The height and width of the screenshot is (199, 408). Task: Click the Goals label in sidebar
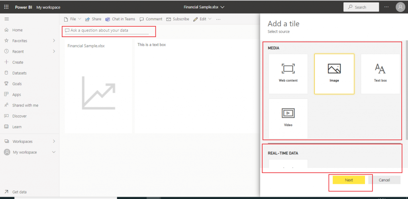coord(17,84)
